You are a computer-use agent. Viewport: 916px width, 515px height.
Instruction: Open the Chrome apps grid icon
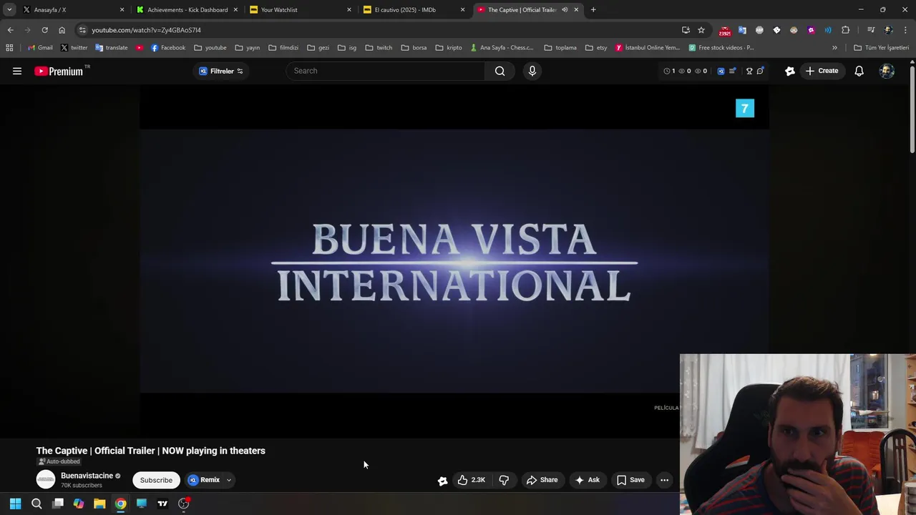coord(9,48)
